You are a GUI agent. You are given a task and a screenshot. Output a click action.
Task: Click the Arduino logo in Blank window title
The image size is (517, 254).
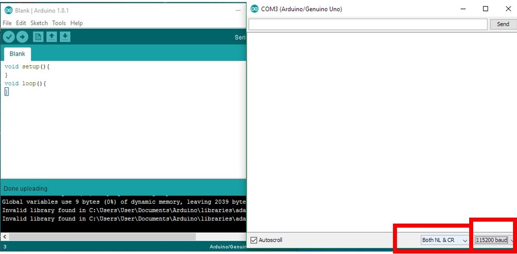tap(8, 10)
